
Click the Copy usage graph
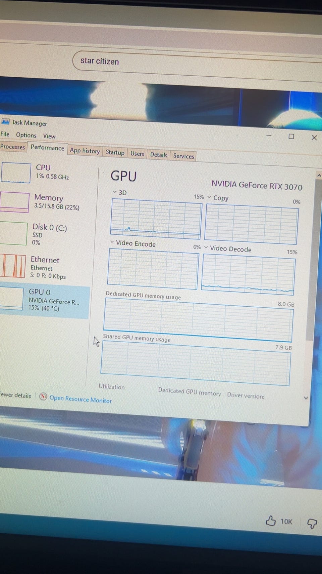[x=251, y=224]
